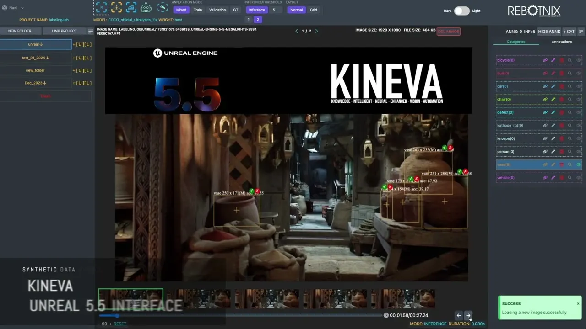Image resolution: width=586 pixels, height=329 pixels.
Task: Click the DEL ANNOS button
Action: pyautogui.click(x=449, y=32)
